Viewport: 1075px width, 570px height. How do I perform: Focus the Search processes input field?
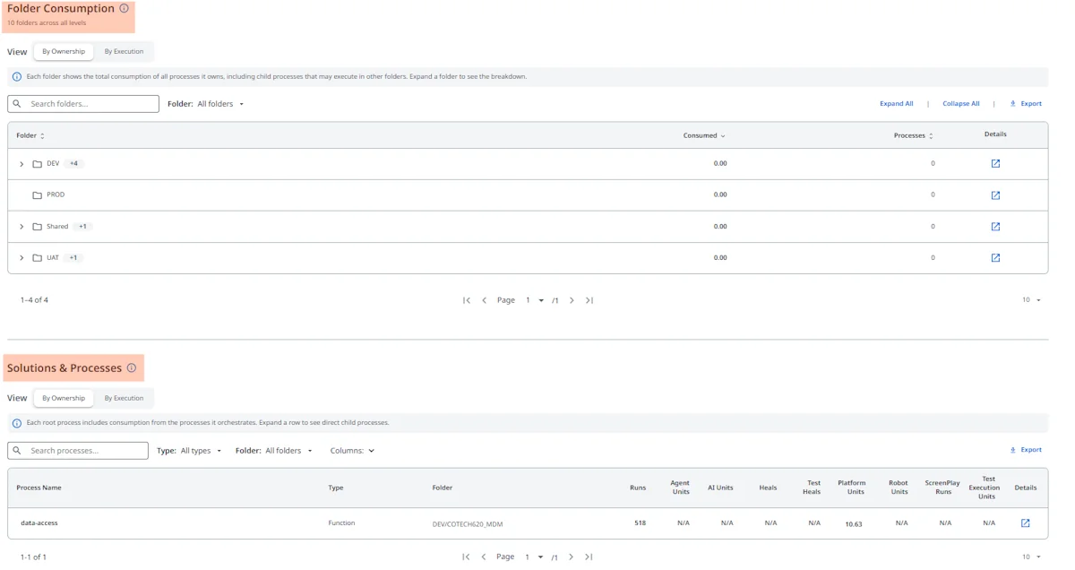[78, 451]
